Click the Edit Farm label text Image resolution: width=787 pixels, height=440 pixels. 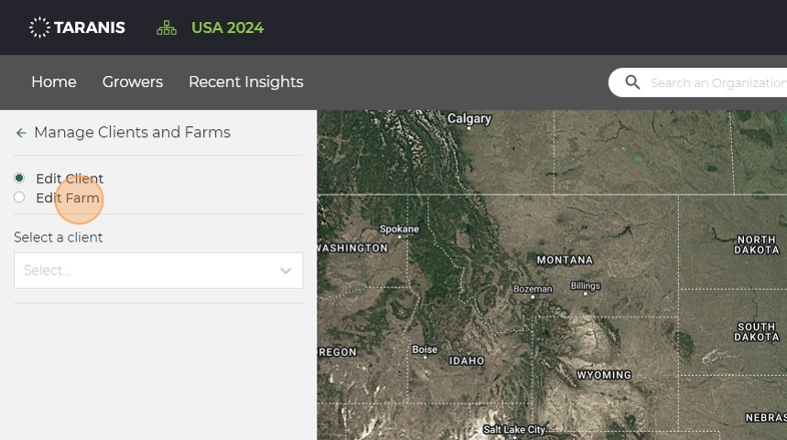(x=68, y=198)
